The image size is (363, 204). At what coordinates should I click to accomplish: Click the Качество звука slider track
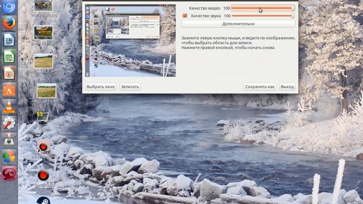click(x=263, y=16)
